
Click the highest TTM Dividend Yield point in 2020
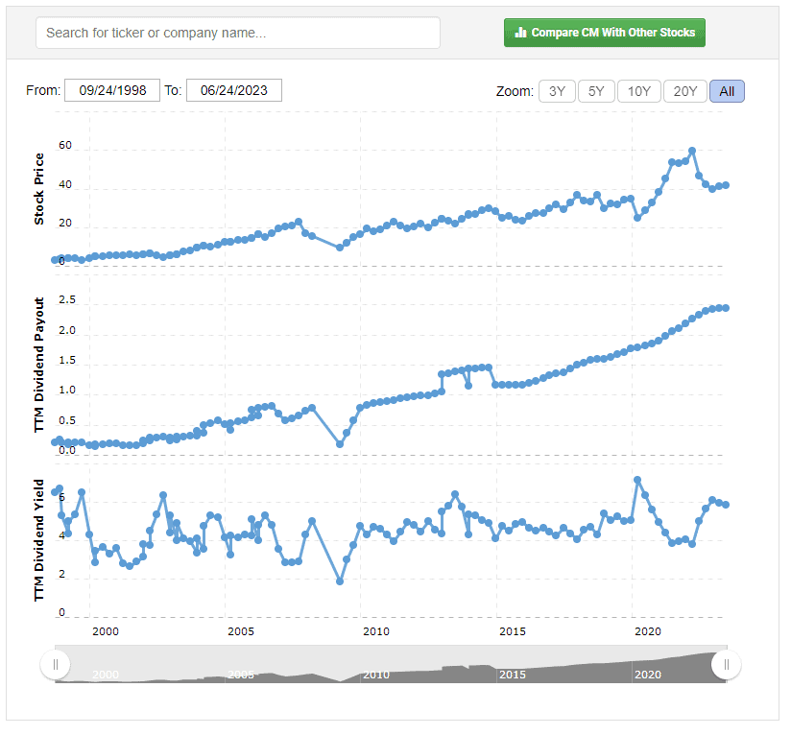637,480
